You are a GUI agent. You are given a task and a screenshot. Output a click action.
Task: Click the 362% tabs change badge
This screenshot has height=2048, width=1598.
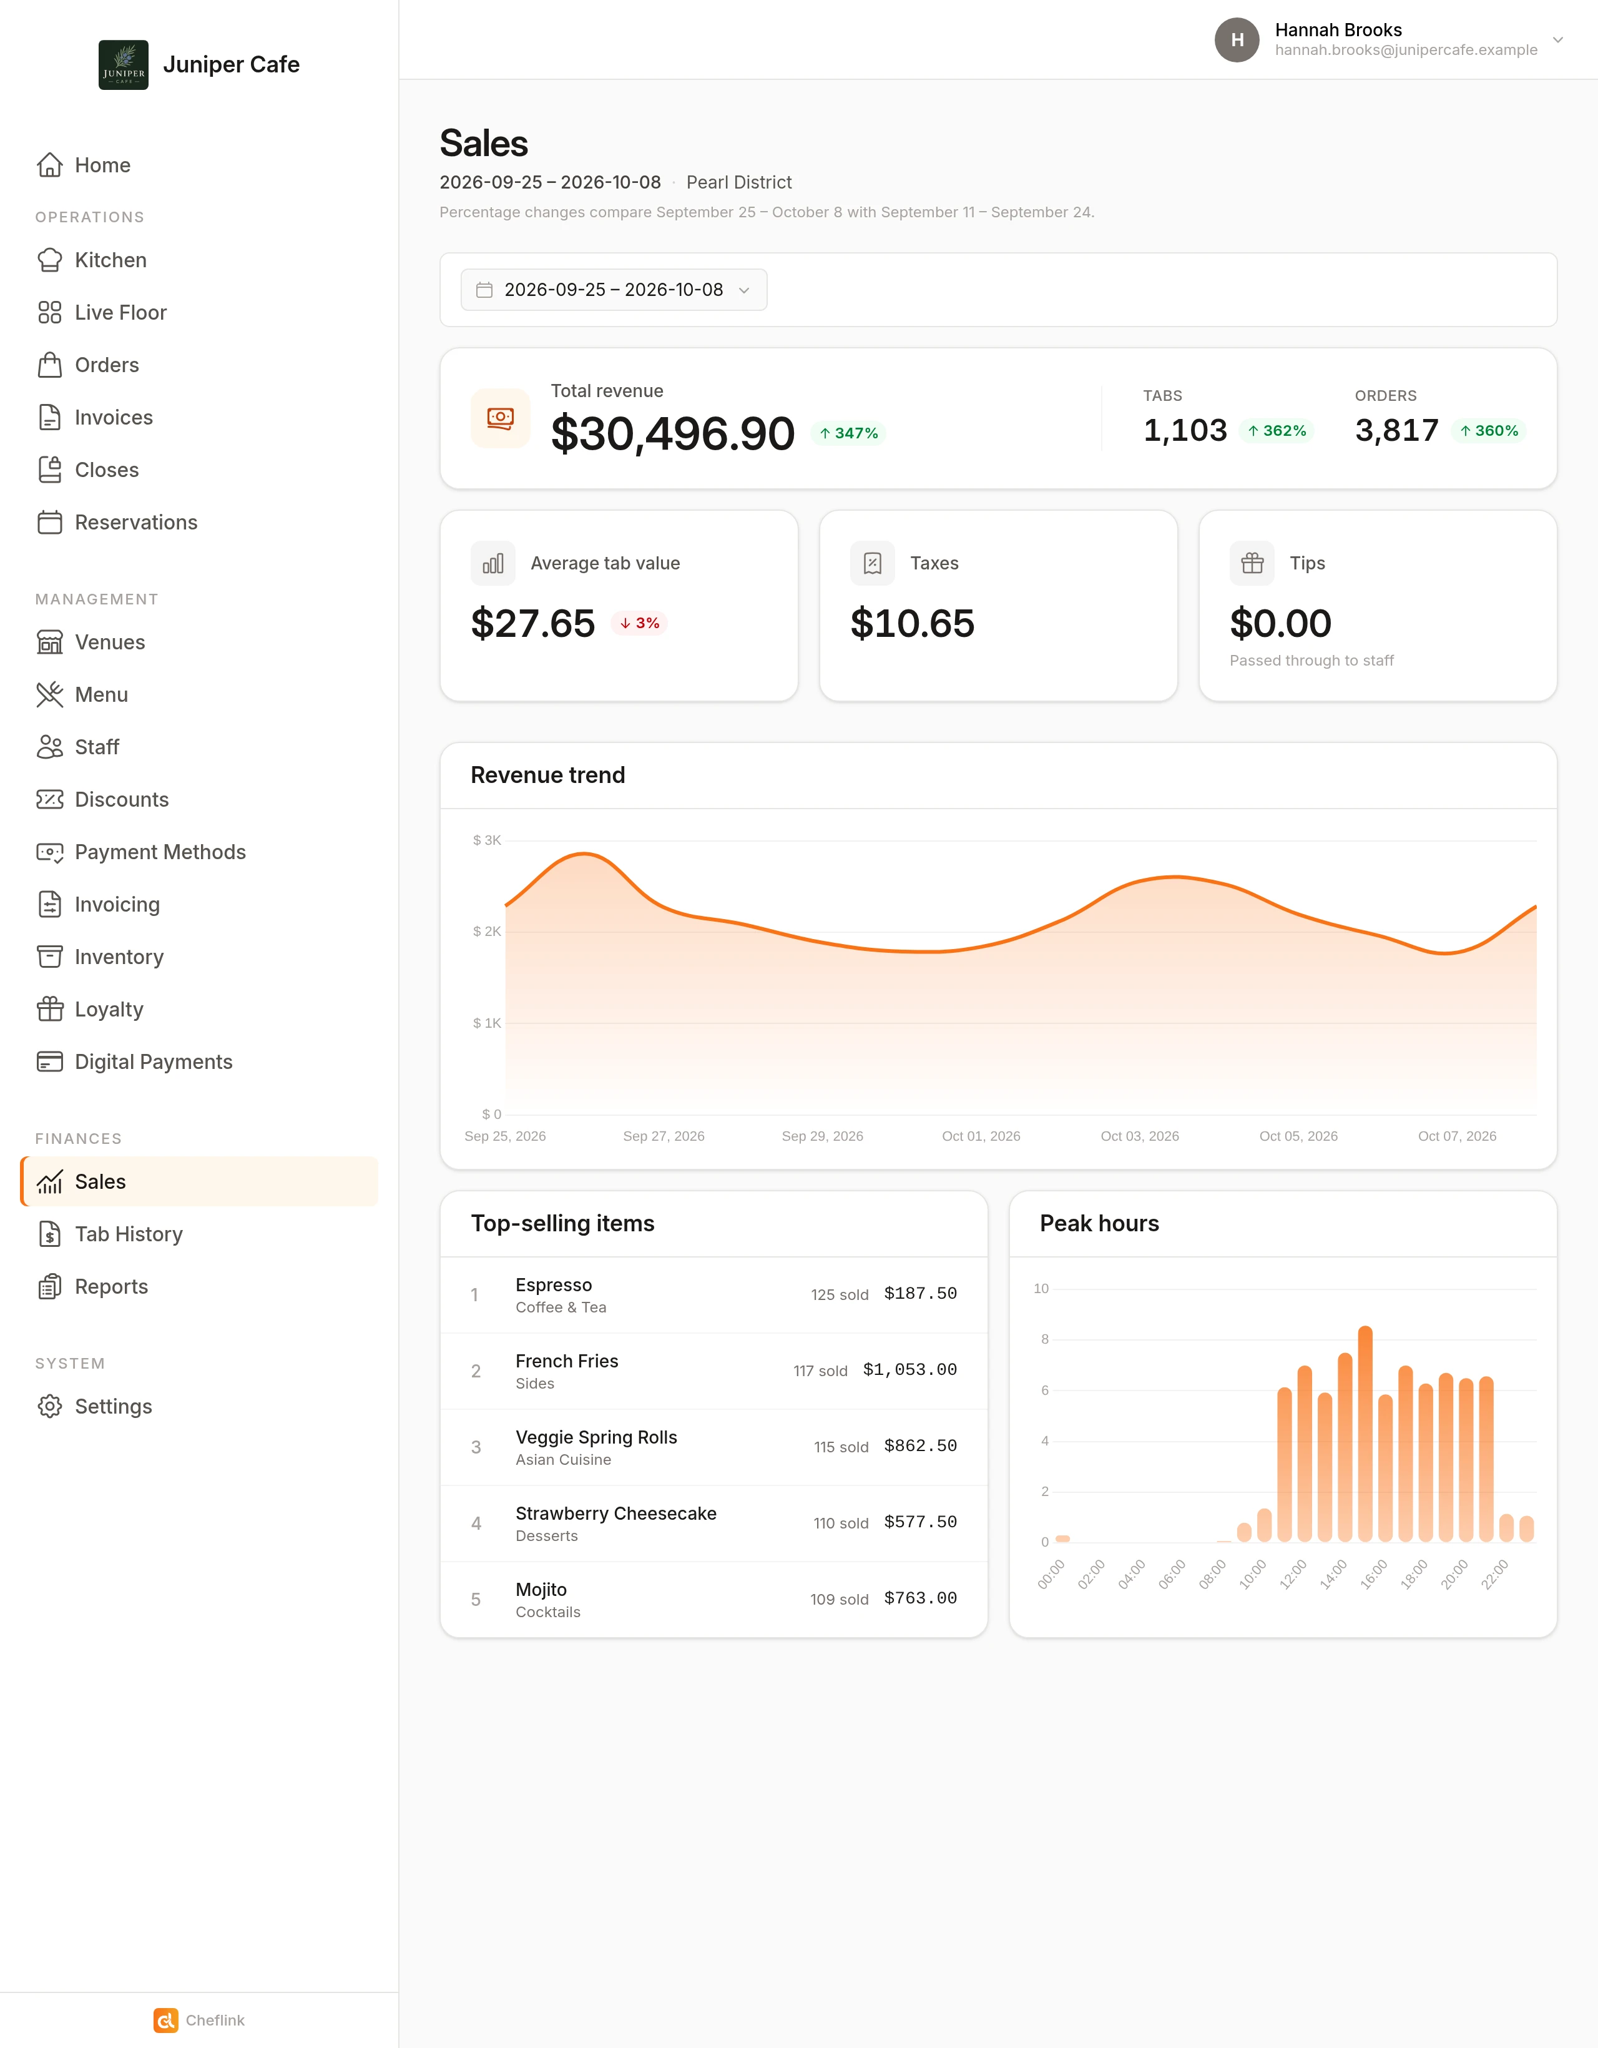click(1277, 430)
